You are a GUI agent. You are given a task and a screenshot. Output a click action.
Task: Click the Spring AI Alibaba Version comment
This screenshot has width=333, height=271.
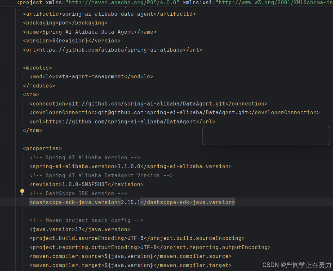click(x=85, y=158)
